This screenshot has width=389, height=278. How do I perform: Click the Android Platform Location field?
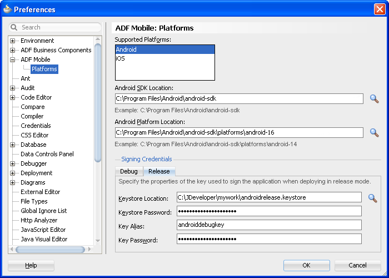[239, 132]
